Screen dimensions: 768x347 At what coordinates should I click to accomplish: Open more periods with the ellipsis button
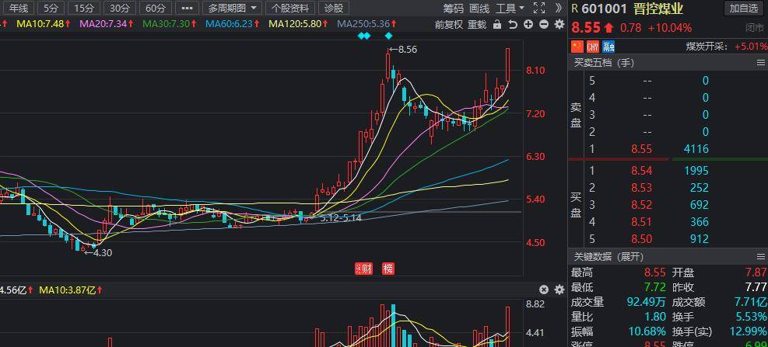coord(187,8)
